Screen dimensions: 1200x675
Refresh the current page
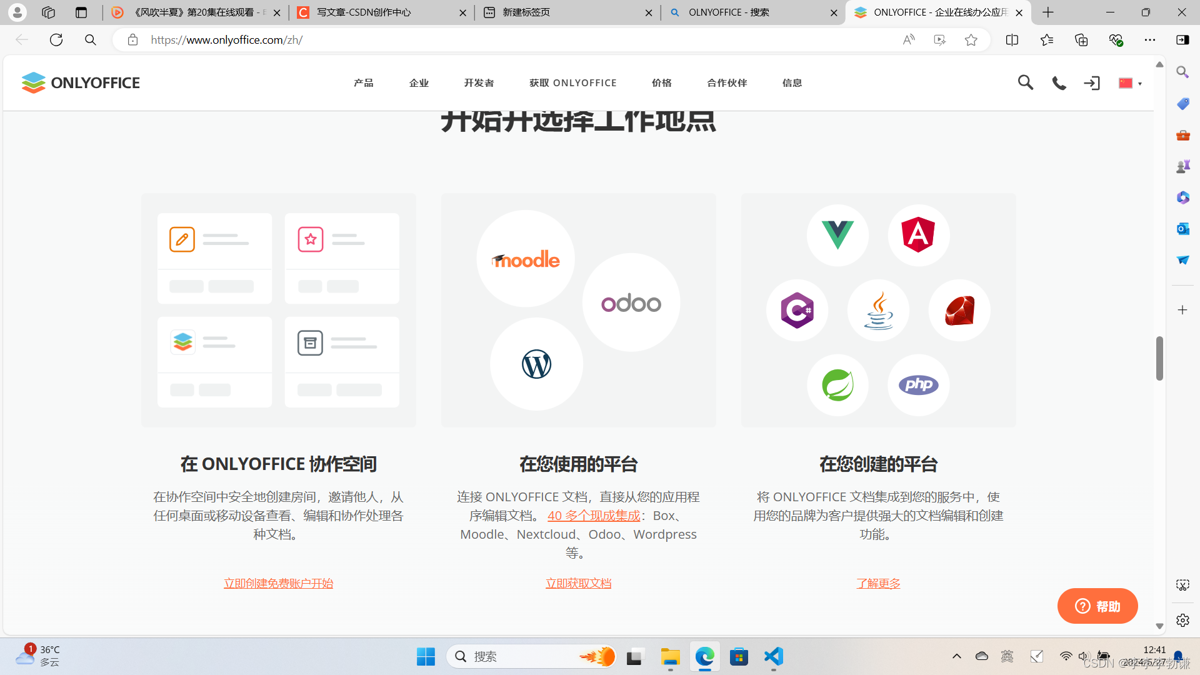coord(56,40)
